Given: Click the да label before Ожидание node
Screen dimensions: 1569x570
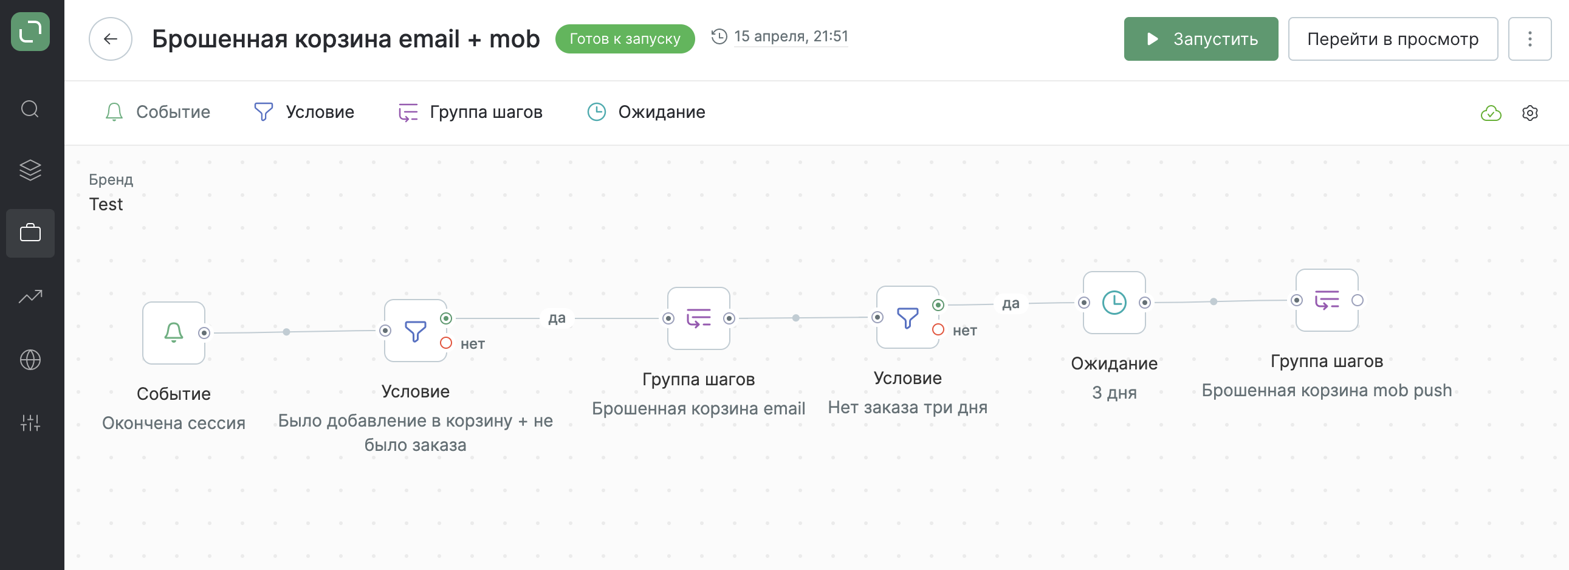Looking at the screenshot, I should click(1011, 303).
